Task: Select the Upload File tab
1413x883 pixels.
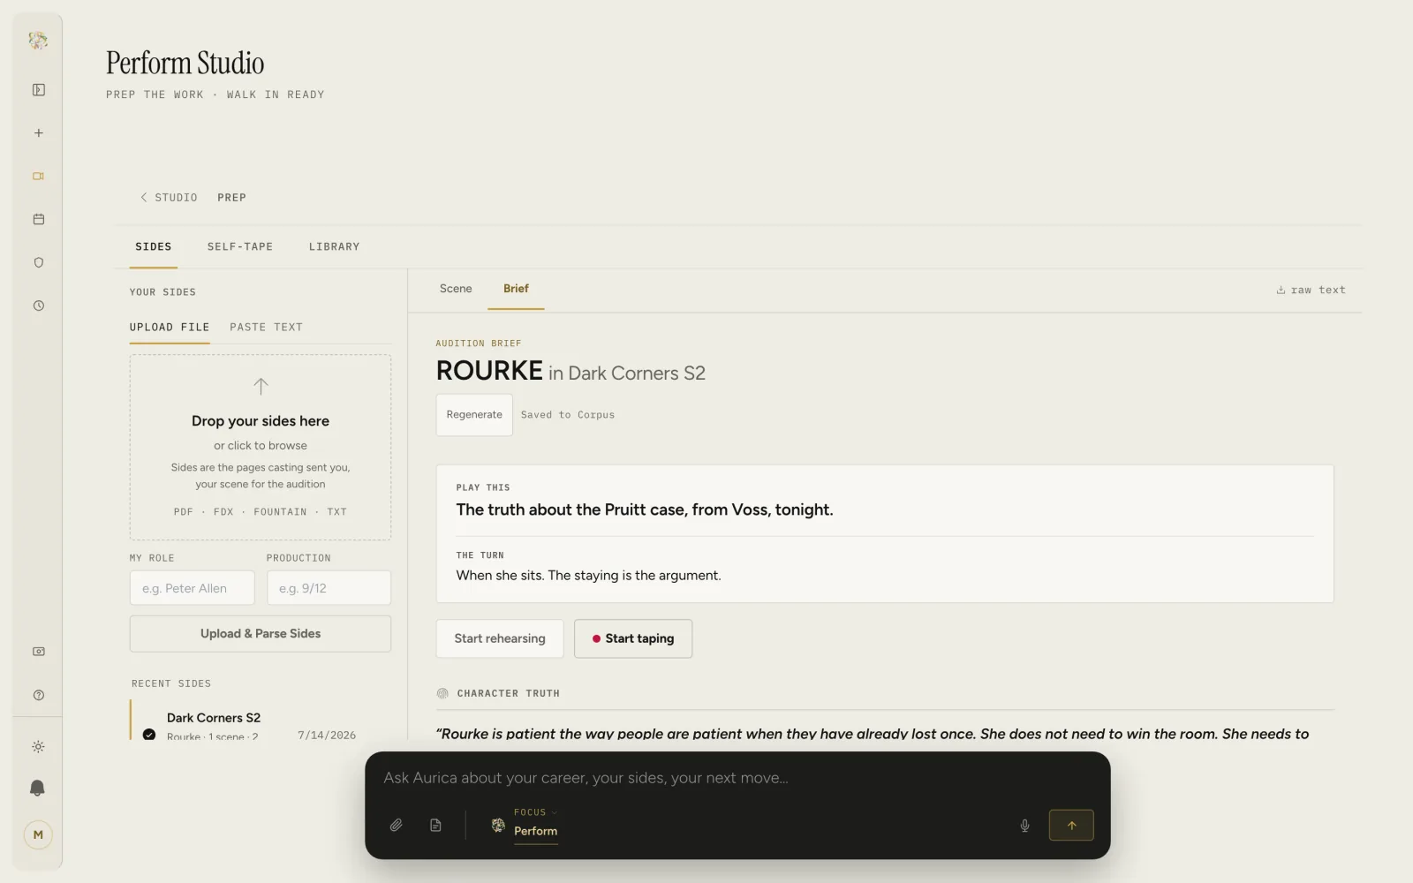Action: coord(170,327)
